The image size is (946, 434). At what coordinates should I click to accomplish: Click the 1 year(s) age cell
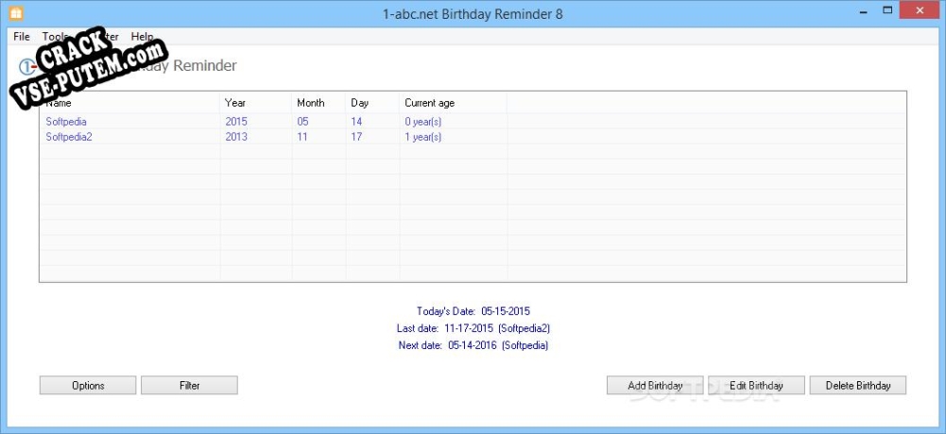423,137
